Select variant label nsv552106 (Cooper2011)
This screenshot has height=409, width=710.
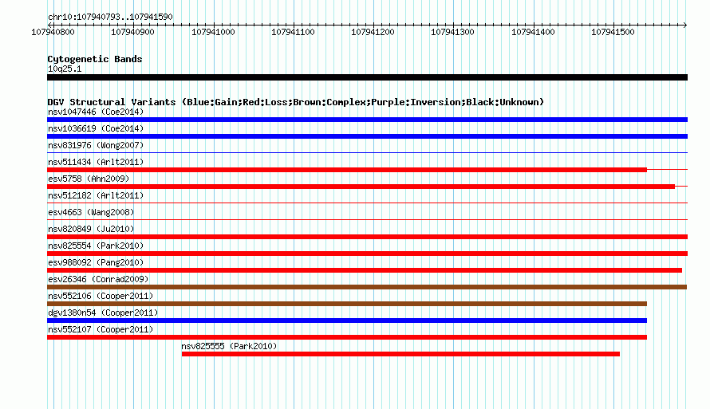click(x=101, y=296)
